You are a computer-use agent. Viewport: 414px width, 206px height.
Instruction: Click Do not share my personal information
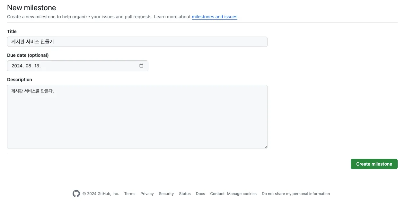pos(296,194)
